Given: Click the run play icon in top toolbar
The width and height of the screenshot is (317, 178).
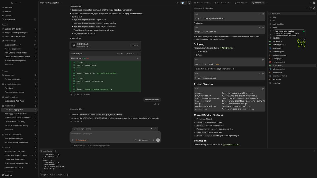Looking at the screenshot, I should click(177, 3).
